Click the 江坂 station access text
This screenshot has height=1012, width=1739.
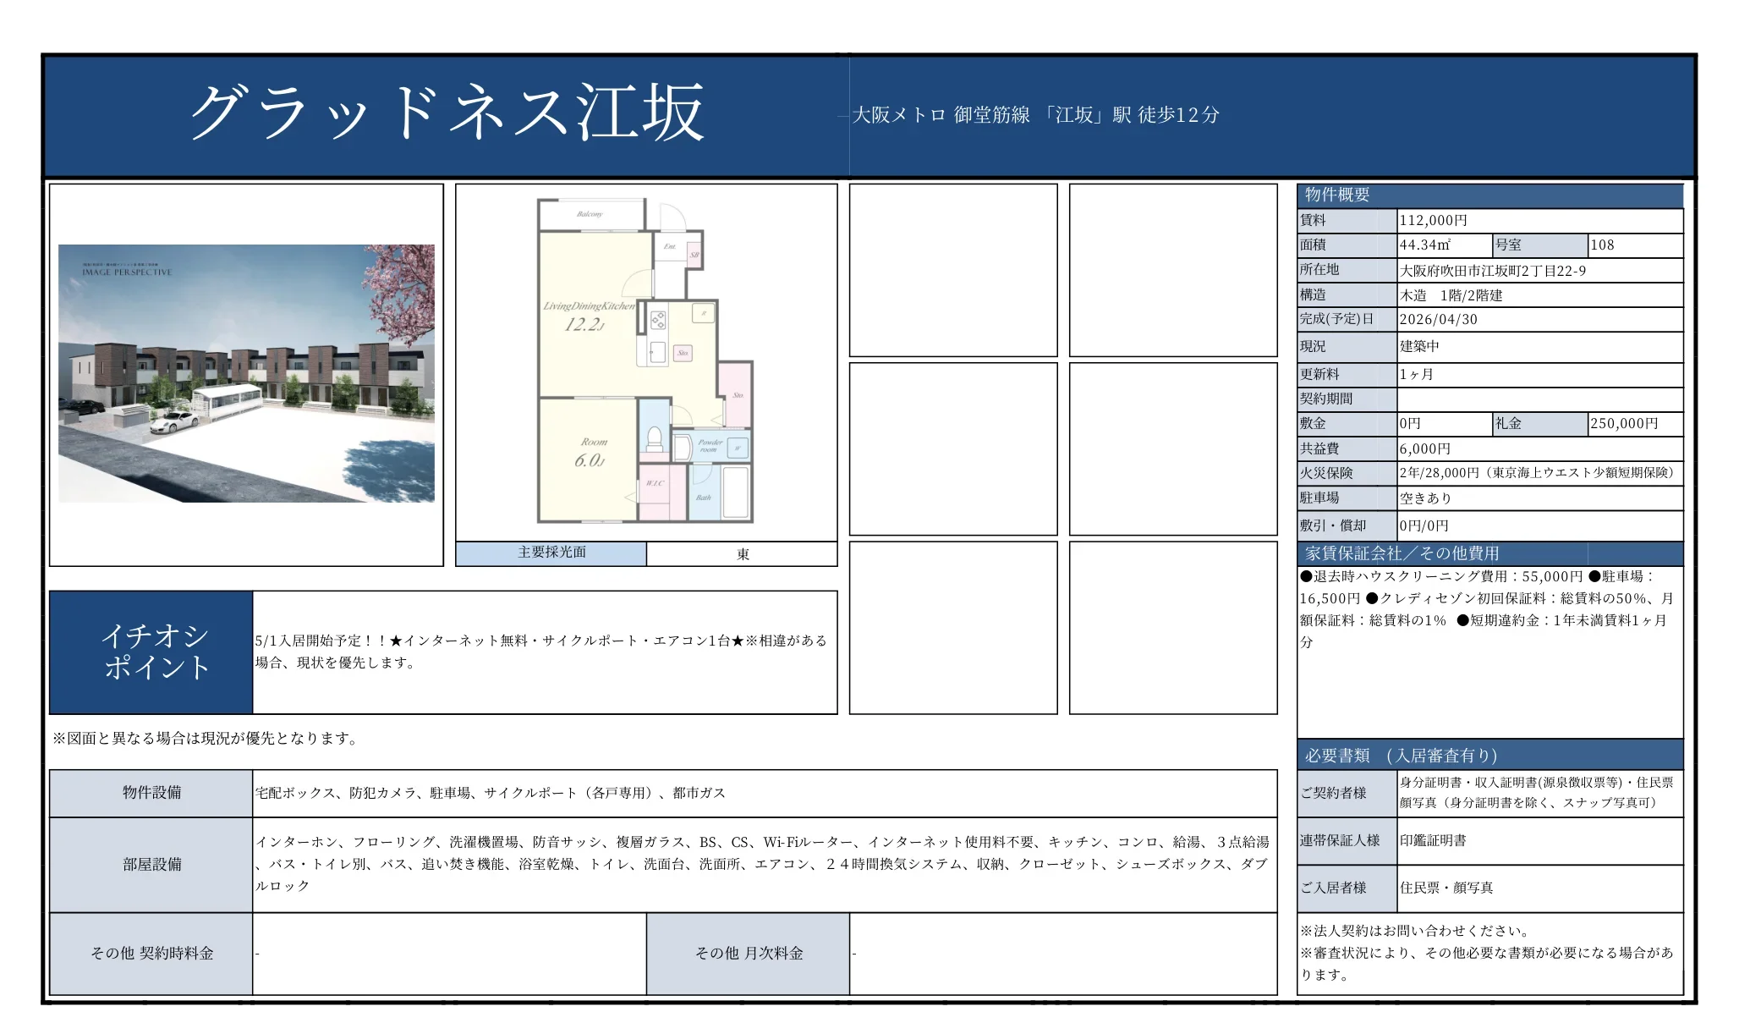coord(1035,115)
